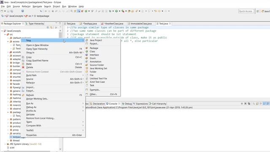This screenshot has width=270, height=152.
Task: Choose Source Folder in the submenu
Action: pyautogui.click(x=97, y=65)
